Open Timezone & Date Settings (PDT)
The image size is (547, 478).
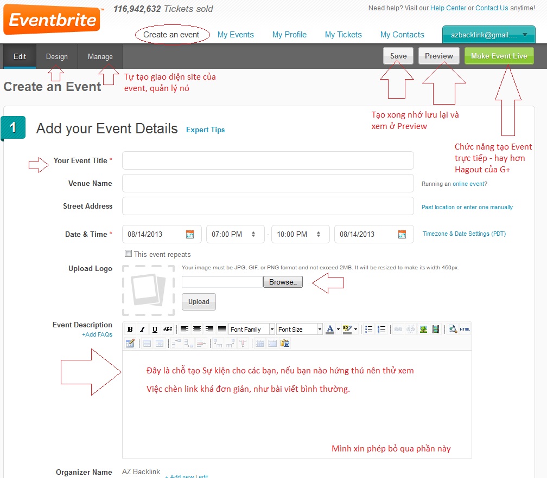(464, 234)
